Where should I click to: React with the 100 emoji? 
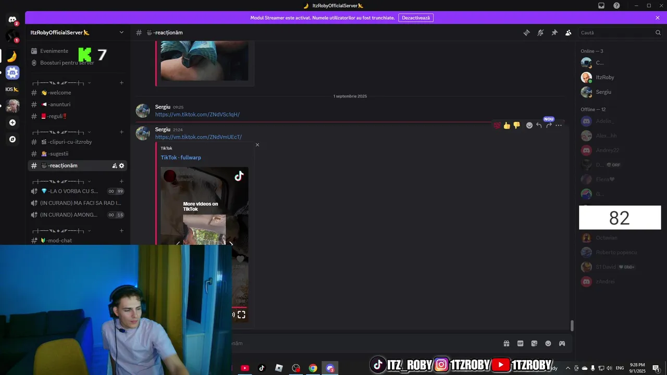click(497, 125)
